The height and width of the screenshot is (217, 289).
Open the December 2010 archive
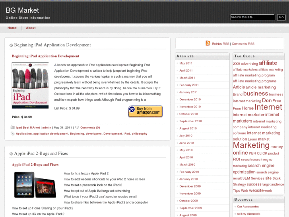[190, 100]
